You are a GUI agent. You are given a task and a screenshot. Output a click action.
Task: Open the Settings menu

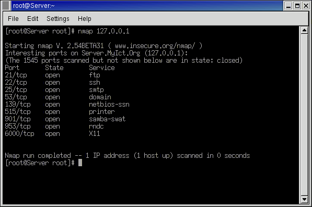click(x=58, y=19)
